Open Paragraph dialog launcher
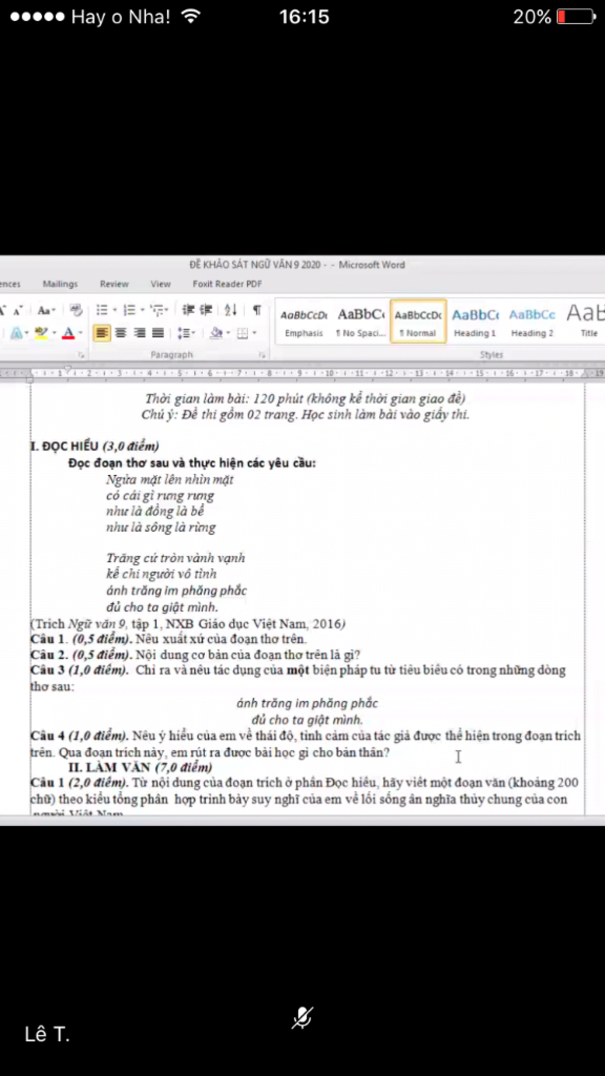Viewport: 605px width, 1076px height. point(261,355)
